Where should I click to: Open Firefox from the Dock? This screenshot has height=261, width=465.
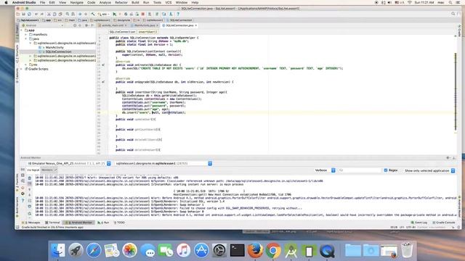coord(255,251)
